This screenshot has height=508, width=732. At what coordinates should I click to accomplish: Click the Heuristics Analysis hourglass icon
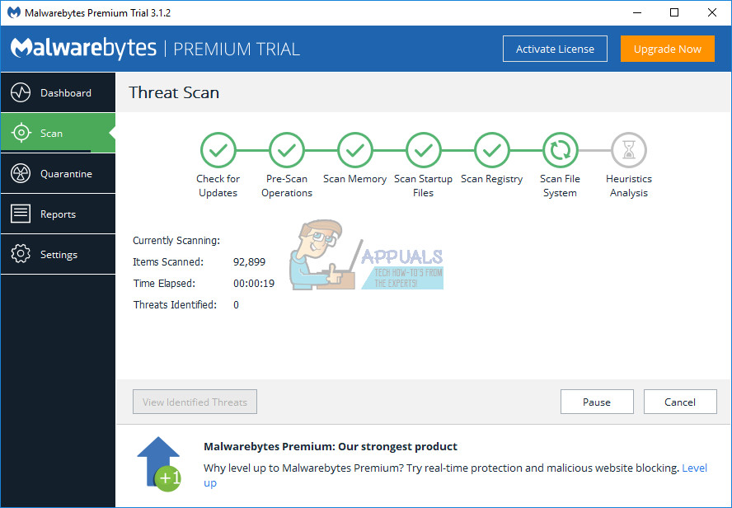click(x=629, y=150)
